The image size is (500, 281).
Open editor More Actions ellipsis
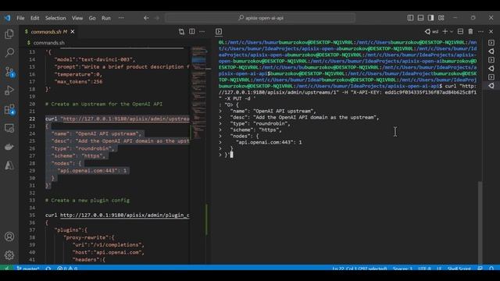click(x=202, y=31)
